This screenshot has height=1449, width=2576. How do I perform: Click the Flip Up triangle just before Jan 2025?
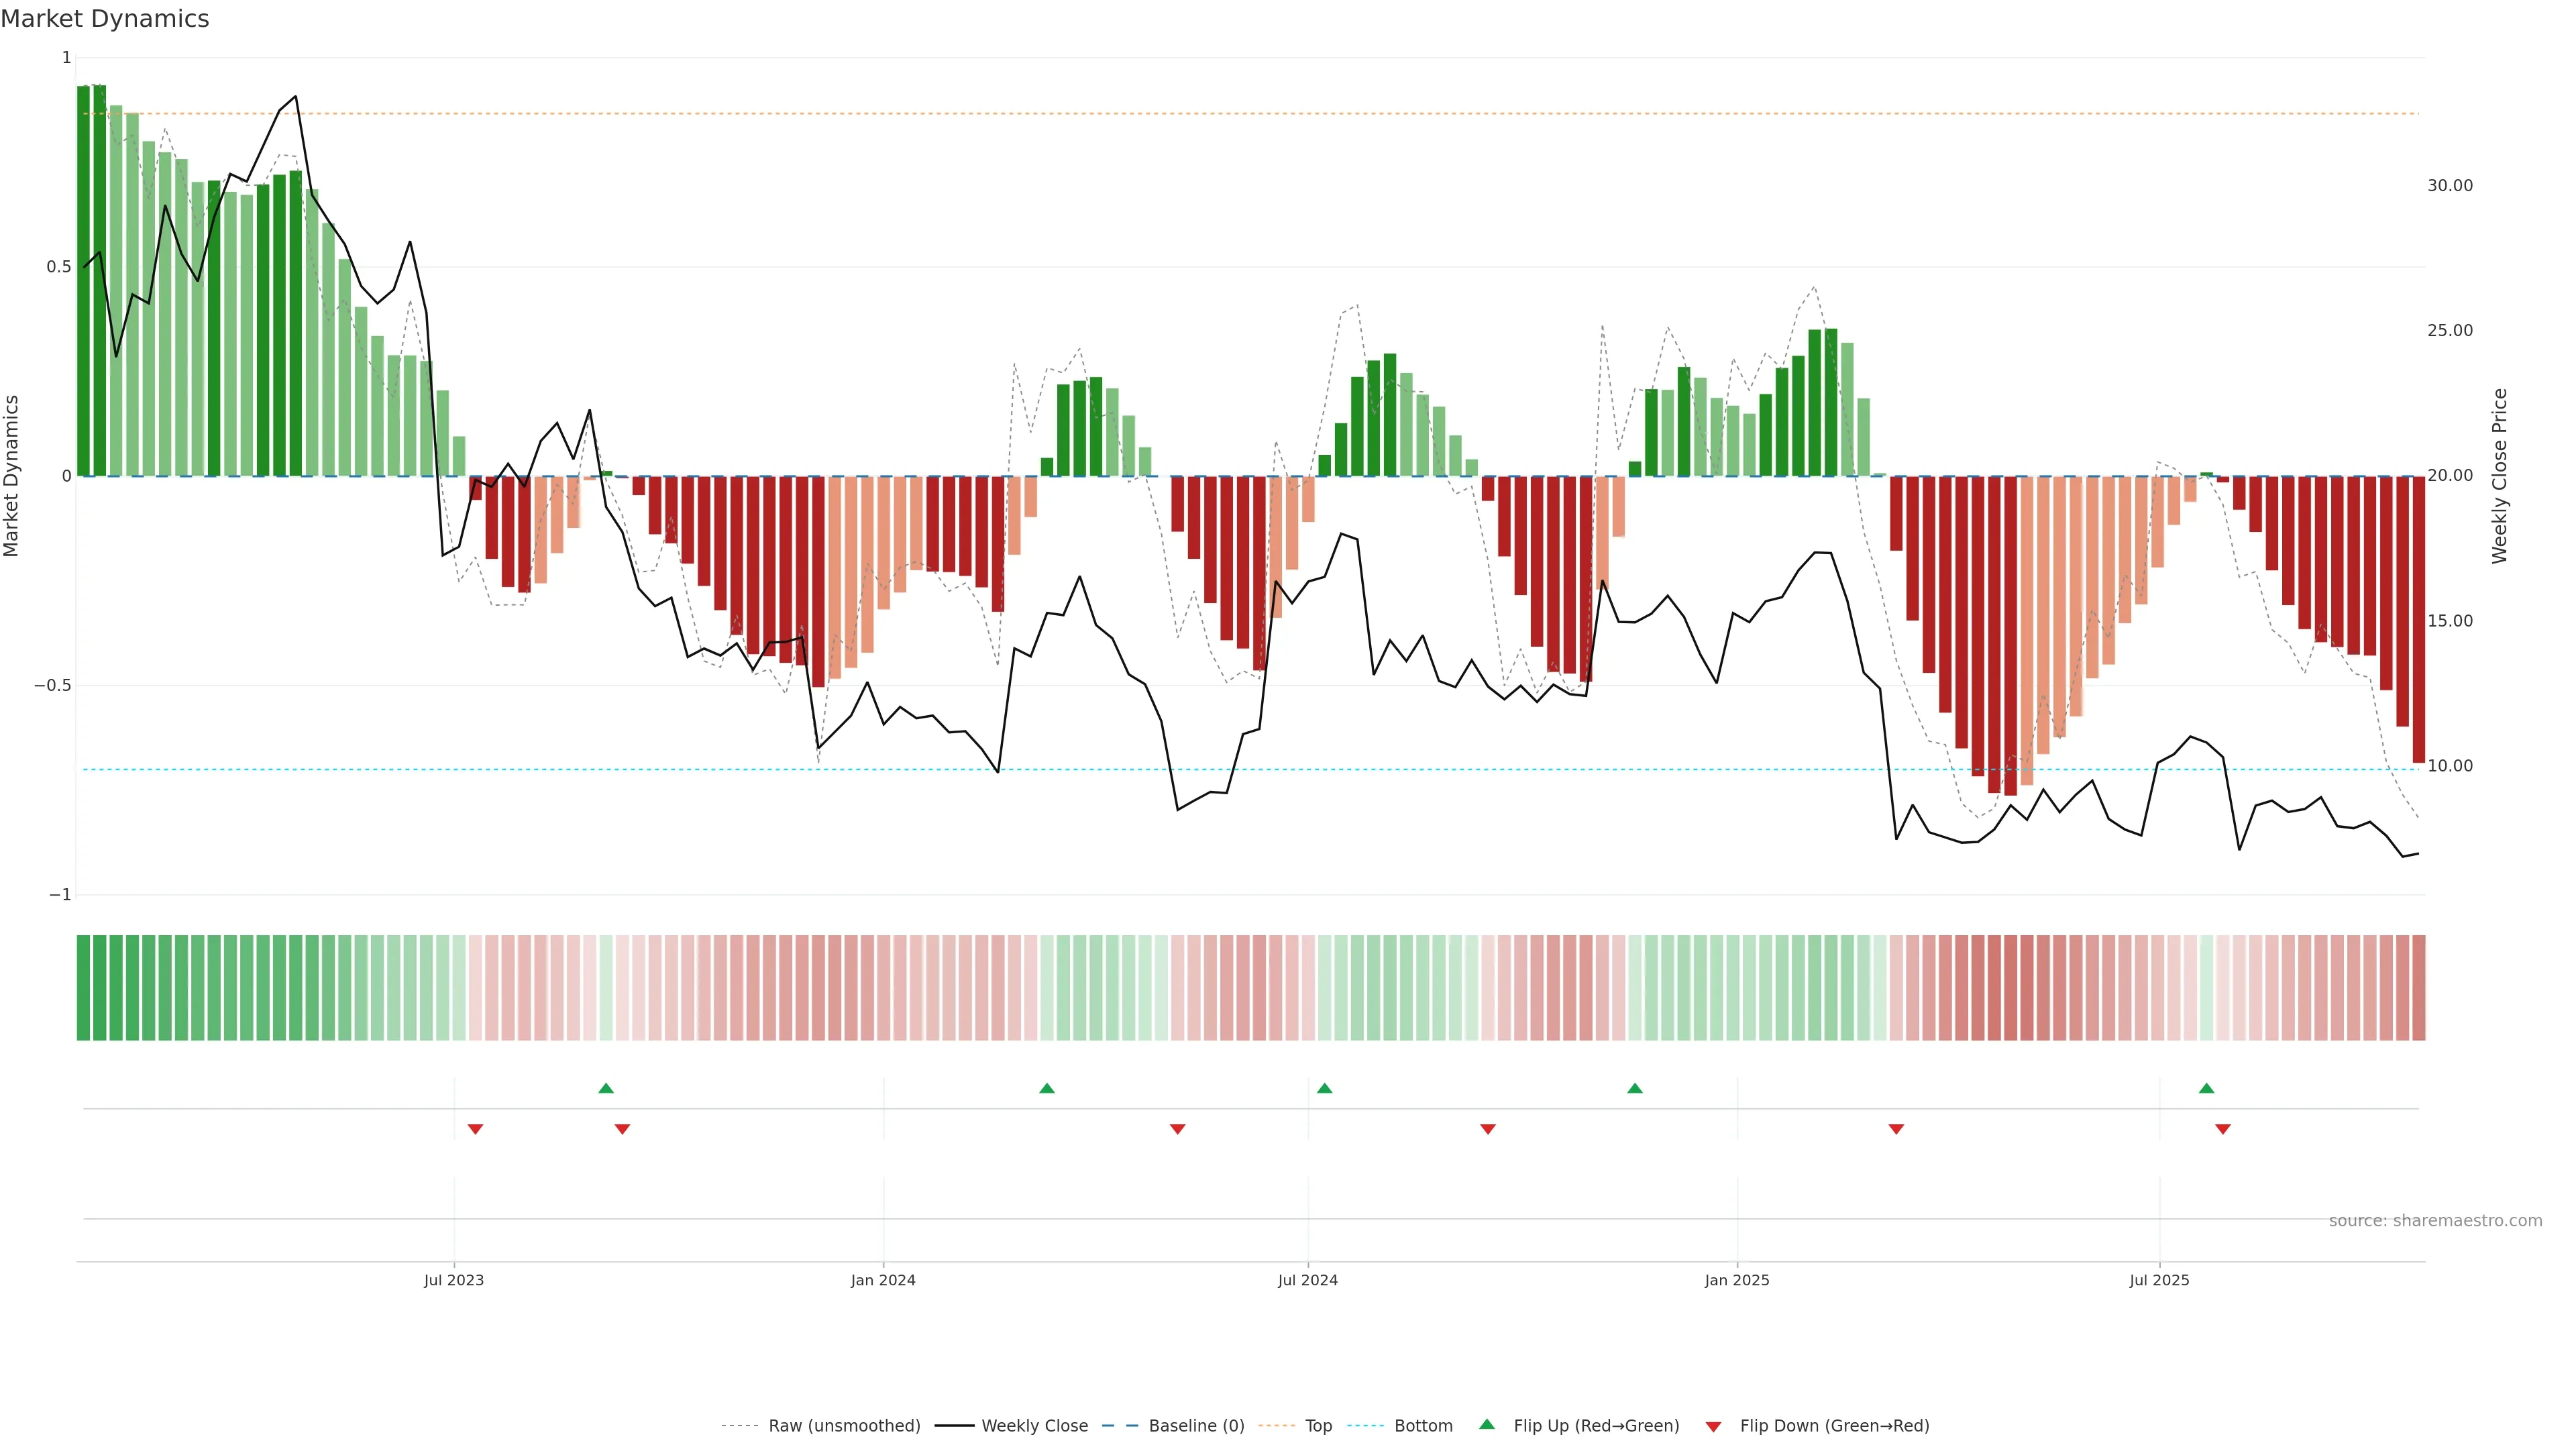(1634, 1088)
